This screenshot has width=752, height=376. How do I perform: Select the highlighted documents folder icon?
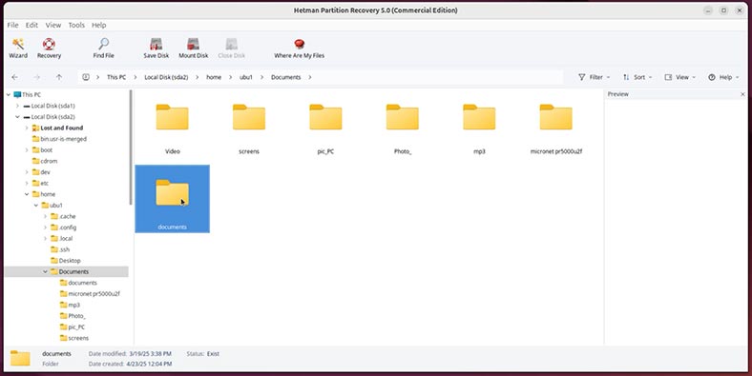pos(172,192)
